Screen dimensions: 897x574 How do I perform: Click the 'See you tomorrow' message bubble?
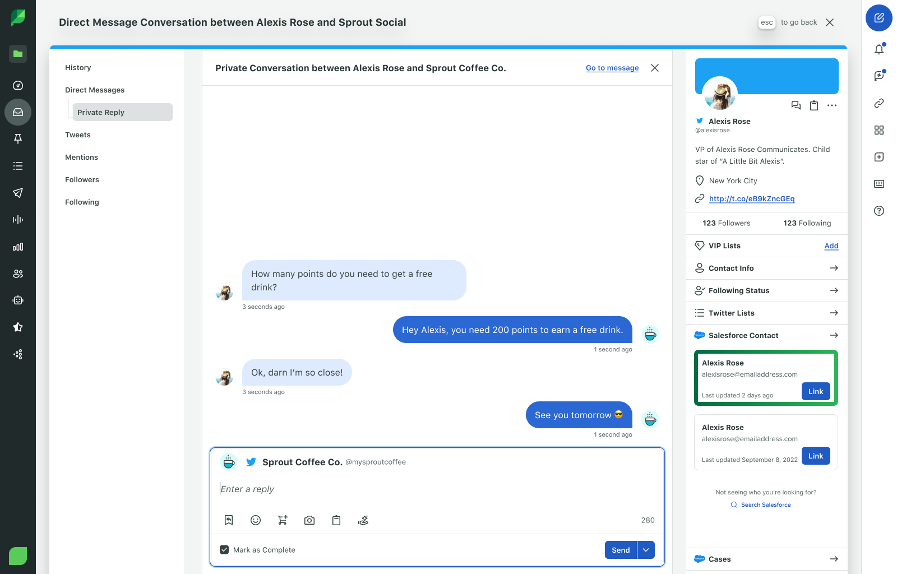pos(579,415)
